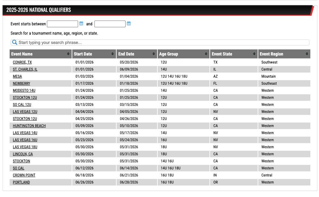The image size is (319, 197).
Task: Open the MODESTO 14U event link
Action: [24, 90]
